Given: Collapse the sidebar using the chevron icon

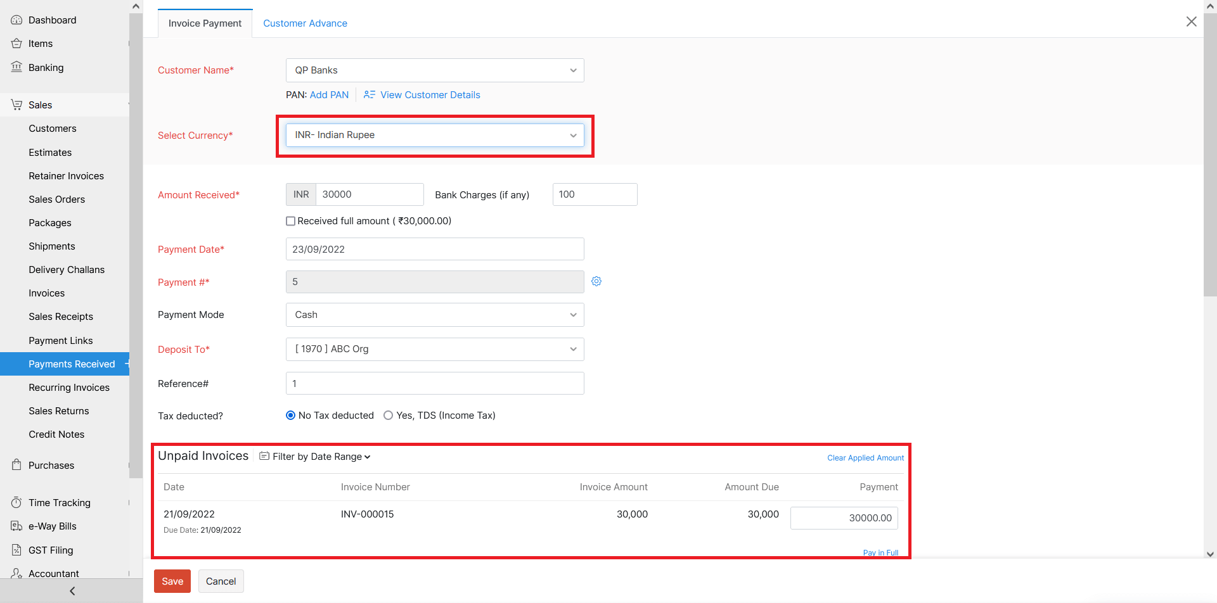Looking at the screenshot, I should coord(72,590).
